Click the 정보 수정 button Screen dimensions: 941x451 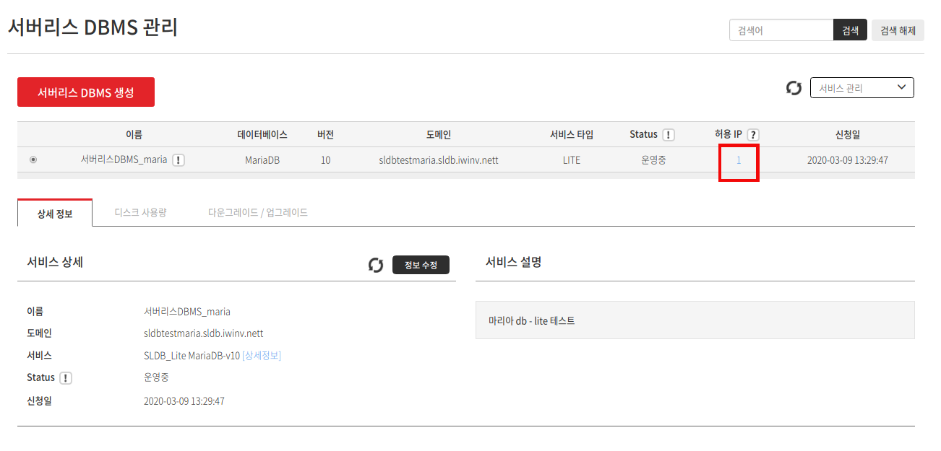point(421,265)
